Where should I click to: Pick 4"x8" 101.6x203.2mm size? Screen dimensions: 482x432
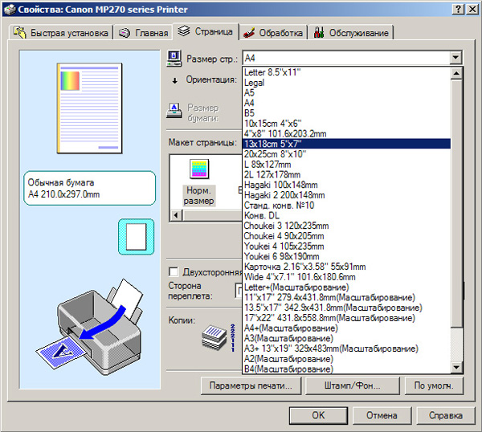pyautogui.click(x=347, y=133)
